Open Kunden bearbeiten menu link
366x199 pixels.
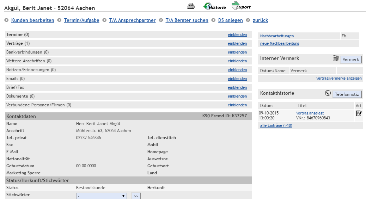pyautogui.click(x=33, y=20)
